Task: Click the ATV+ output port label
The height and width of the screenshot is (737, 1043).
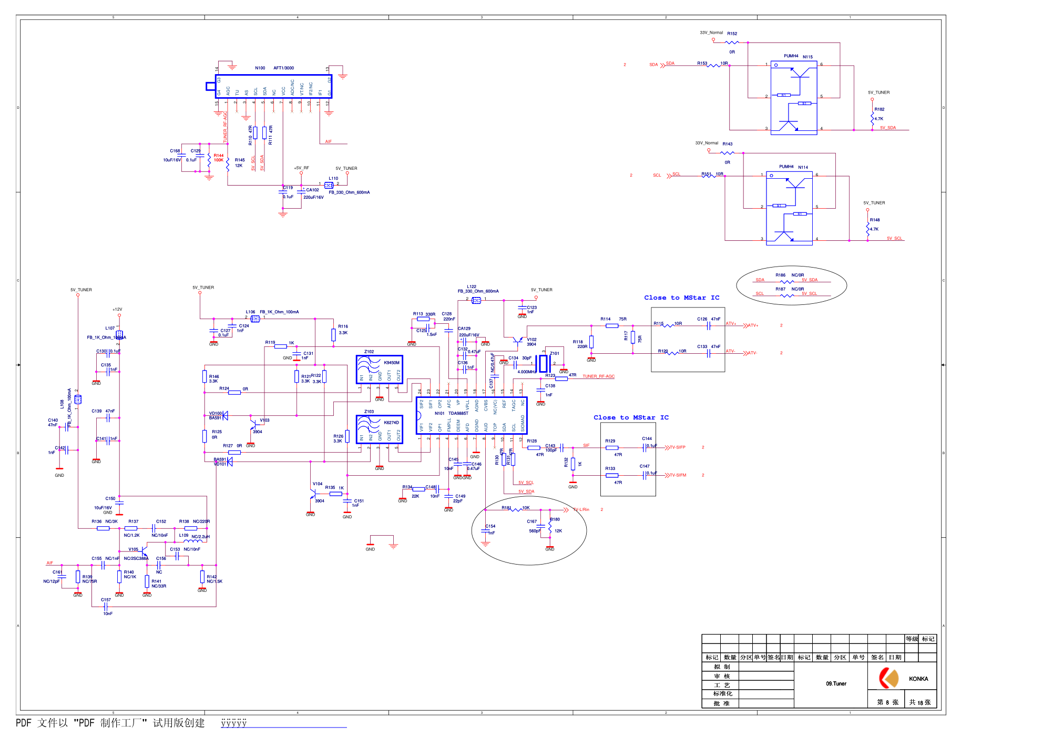Action: coord(753,325)
